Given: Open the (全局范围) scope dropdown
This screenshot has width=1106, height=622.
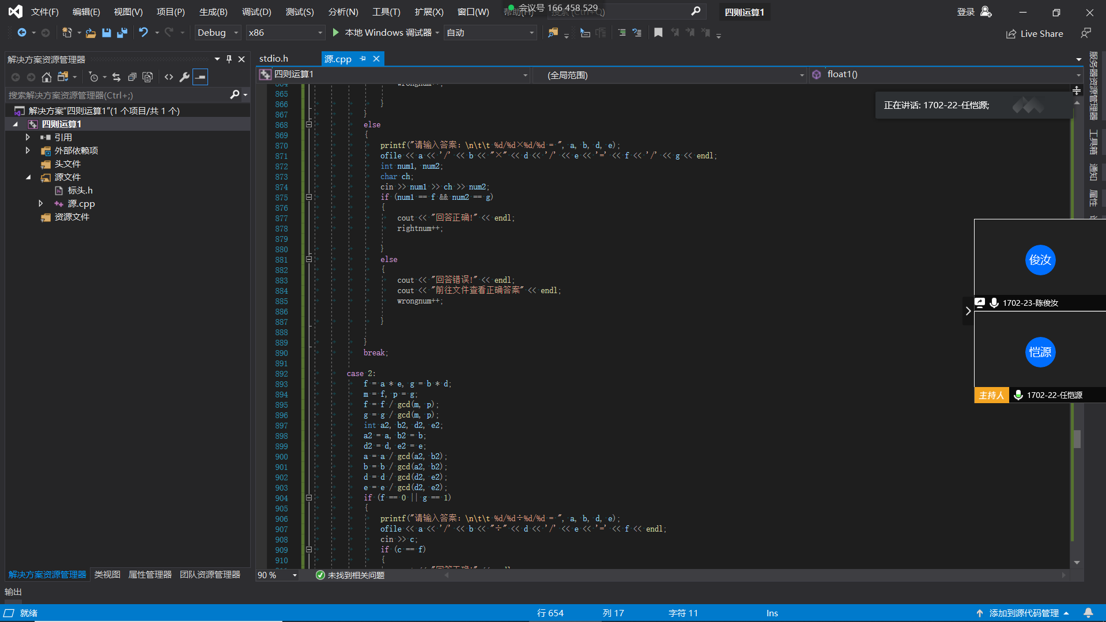Looking at the screenshot, I should pyautogui.click(x=669, y=75).
